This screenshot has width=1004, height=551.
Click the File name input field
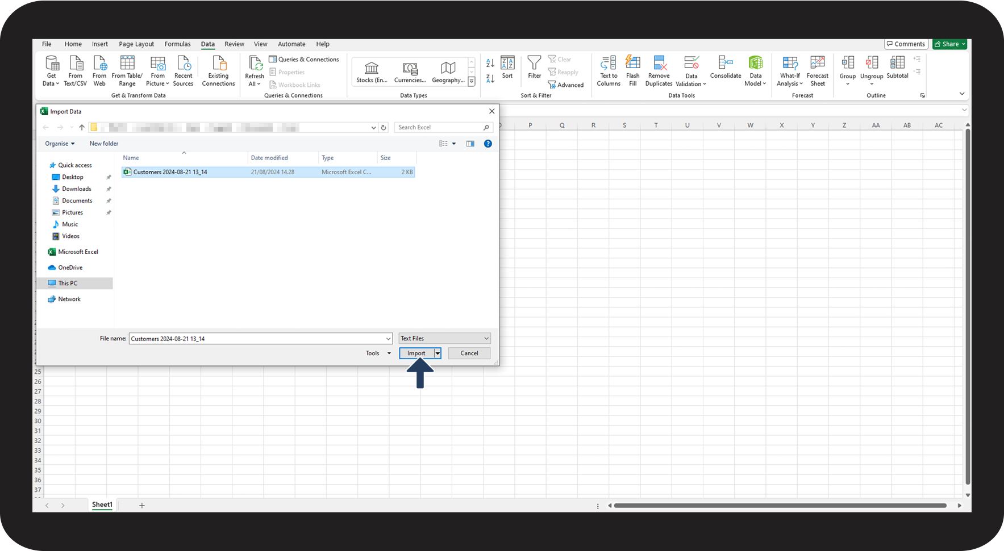coord(257,339)
